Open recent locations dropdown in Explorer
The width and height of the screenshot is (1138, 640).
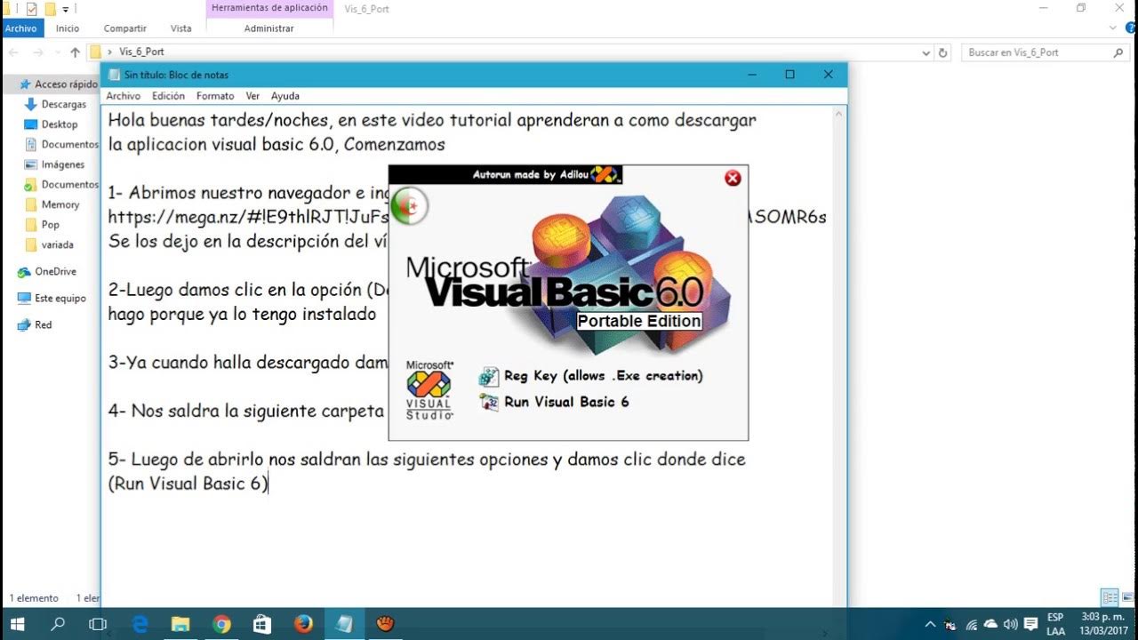click(57, 52)
